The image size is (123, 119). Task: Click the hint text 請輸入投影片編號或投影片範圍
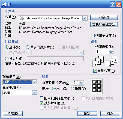point(28,64)
